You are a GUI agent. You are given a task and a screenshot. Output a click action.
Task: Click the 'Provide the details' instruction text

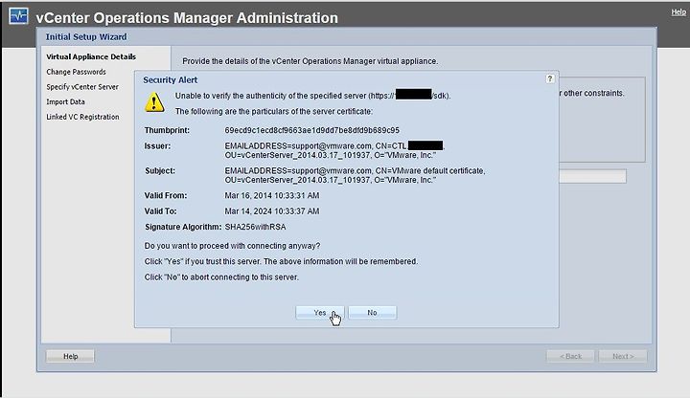310,61
